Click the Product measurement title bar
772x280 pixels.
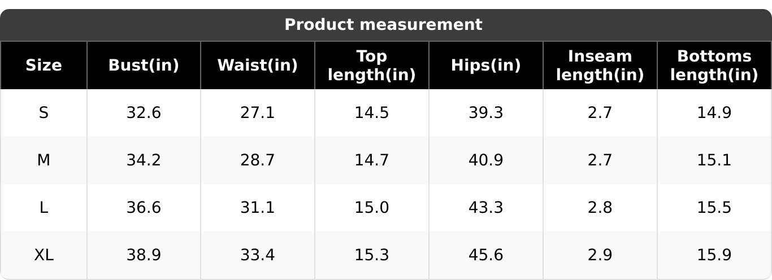[383, 25]
